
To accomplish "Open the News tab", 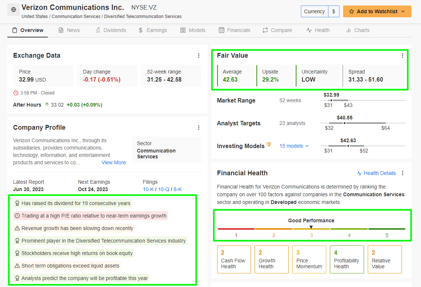I will coord(69,31).
